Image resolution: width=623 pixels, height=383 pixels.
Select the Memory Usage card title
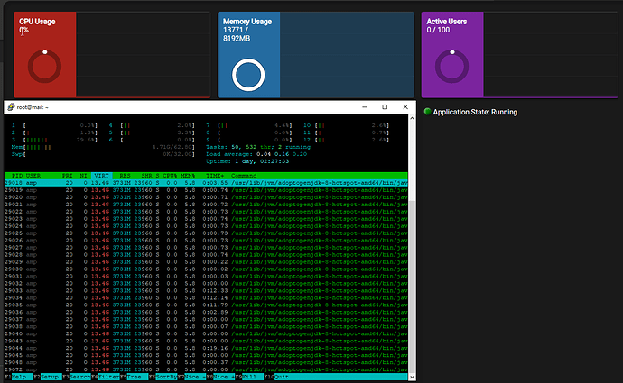coord(247,22)
